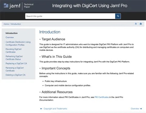Click the Public key infrastructure bullet
The height and width of the screenshot is (113, 146).
click(x=56, y=81)
